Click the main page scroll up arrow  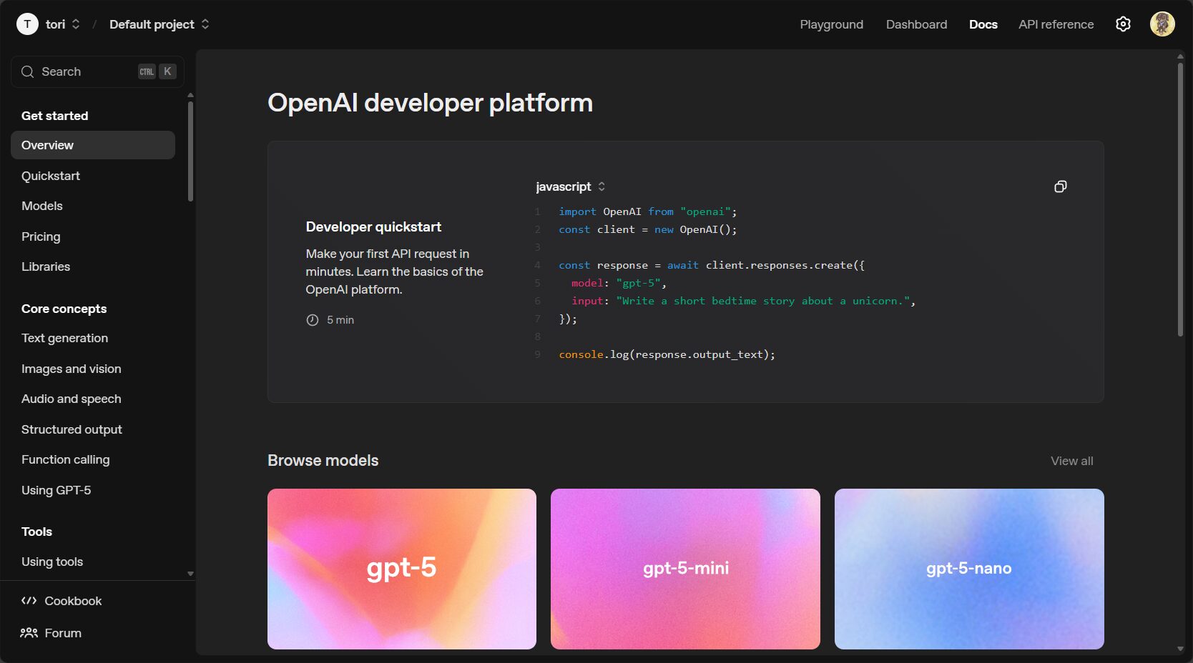1180,56
